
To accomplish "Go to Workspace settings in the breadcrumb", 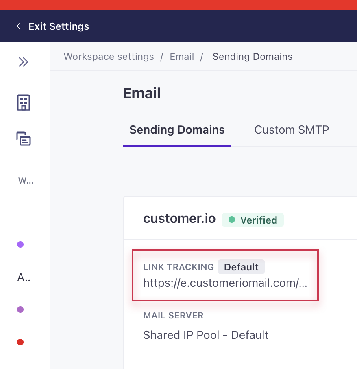I will (109, 57).
